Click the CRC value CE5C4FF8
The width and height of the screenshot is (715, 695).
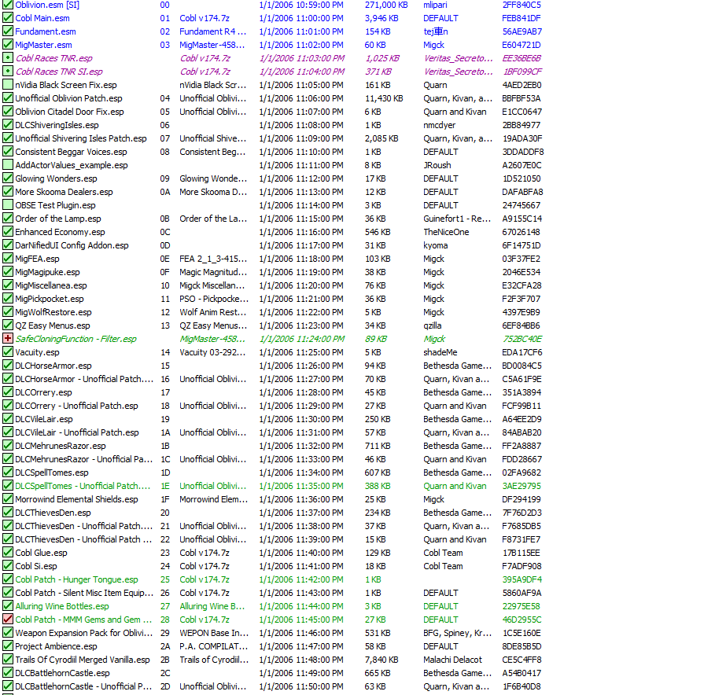coord(522,660)
